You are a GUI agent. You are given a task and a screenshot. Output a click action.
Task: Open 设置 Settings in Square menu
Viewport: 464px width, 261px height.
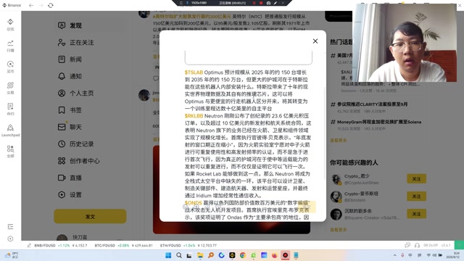click(90, 195)
